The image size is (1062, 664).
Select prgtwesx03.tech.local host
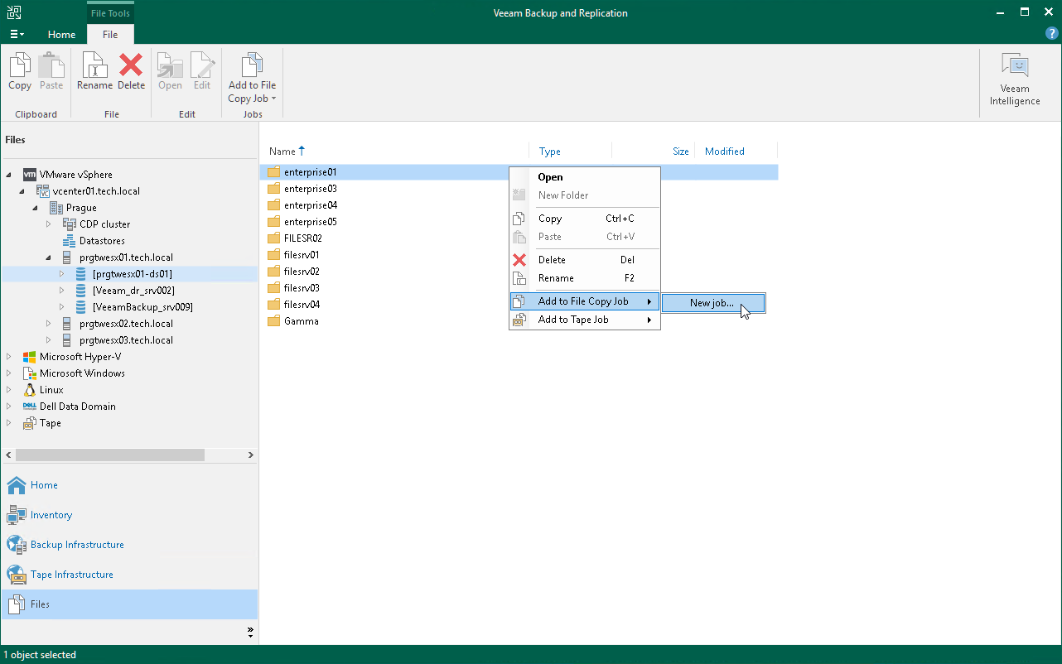pos(126,340)
